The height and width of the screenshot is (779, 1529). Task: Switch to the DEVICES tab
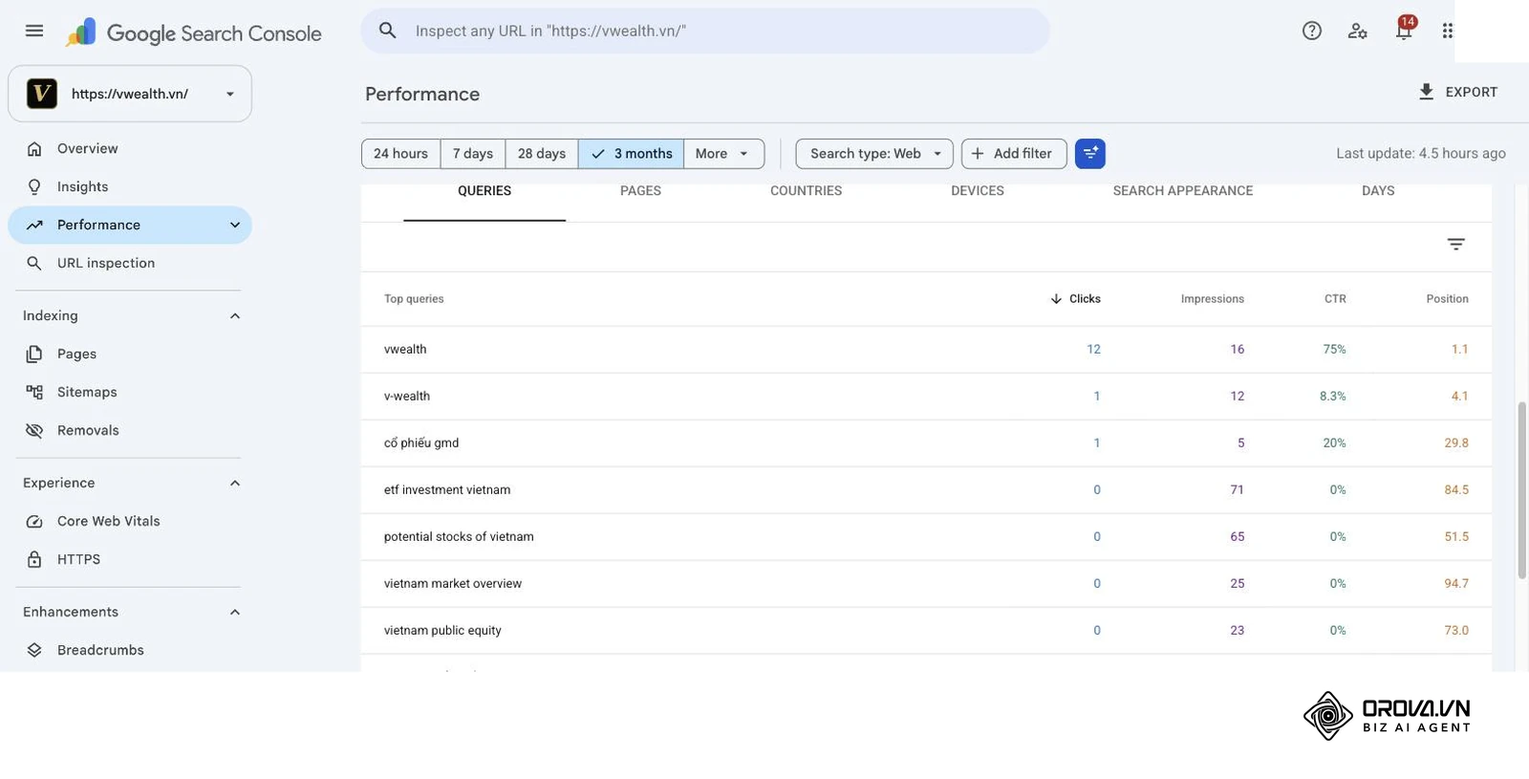[x=978, y=191]
